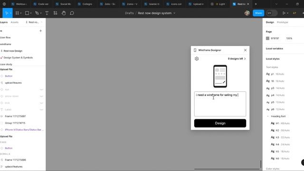This screenshot has width=304, height=171.
Task: Expand the pages list dropdown Rest no...
Action: click(x=34, y=22)
